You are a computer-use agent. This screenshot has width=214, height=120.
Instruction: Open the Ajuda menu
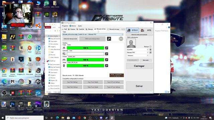click(x=80, y=26)
